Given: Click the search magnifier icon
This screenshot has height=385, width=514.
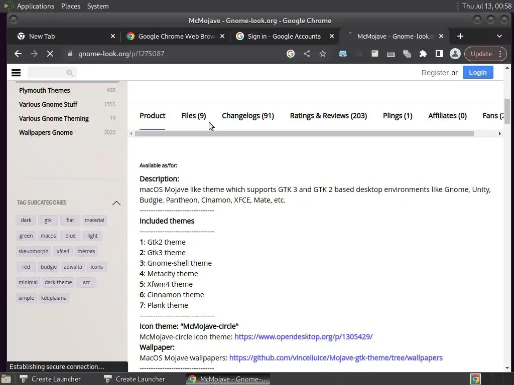Looking at the screenshot, I should coord(69,73).
